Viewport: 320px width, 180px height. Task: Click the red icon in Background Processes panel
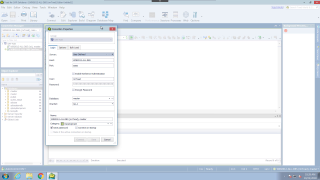pos(285,30)
